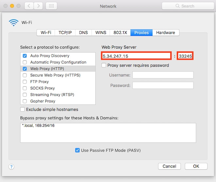Click the back arrow navigation button

[29, 6]
